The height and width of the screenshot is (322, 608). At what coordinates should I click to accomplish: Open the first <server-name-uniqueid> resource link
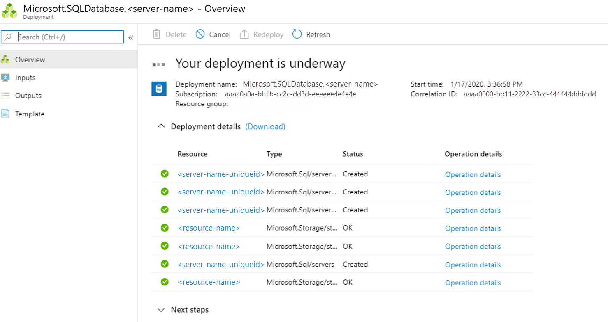[x=221, y=174]
